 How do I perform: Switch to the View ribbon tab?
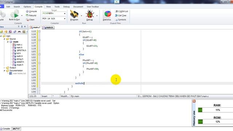(48, 7)
